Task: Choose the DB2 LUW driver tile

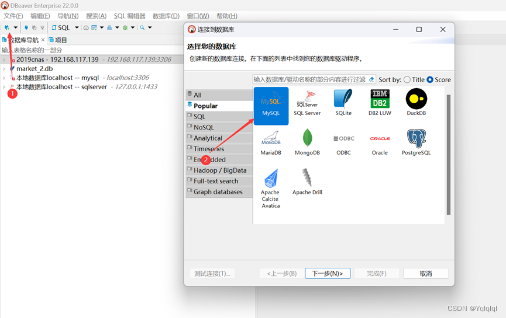Action: click(x=380, y=104)
